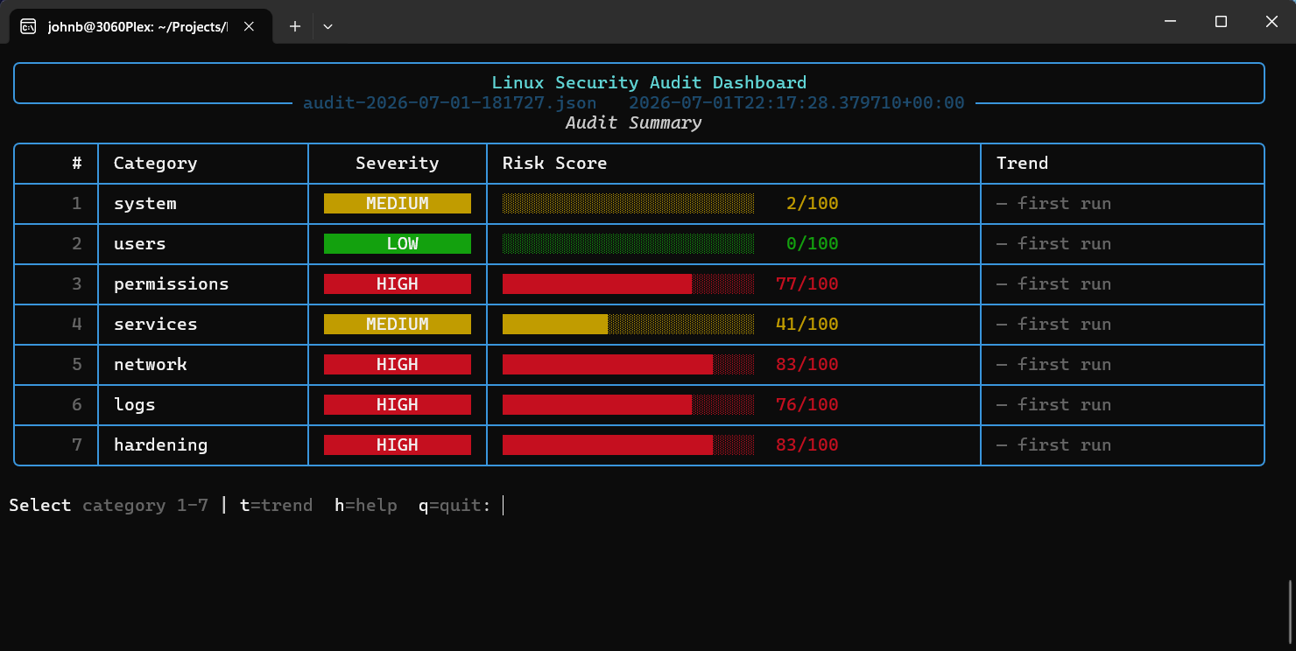Image resolution: width=1296 pixels, height=651 pixels.
Task: Click the MEDIUM badge for services
Action: click(x=398, y=325)
